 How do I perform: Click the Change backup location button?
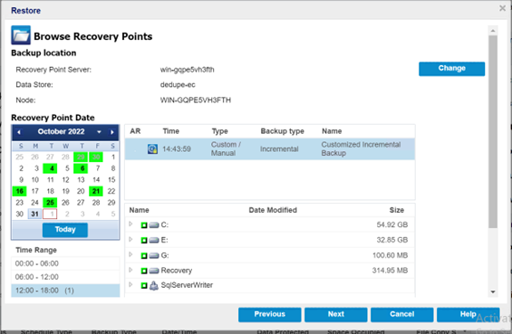pyautogui.click(x=451, y=69)
